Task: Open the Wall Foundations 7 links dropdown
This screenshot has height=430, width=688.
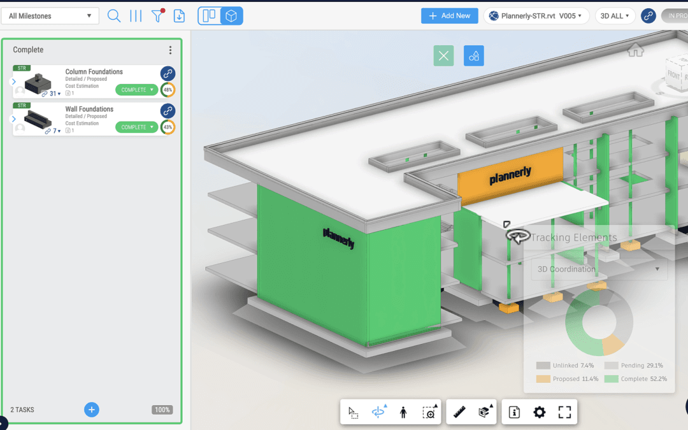Action: (53, 131)
